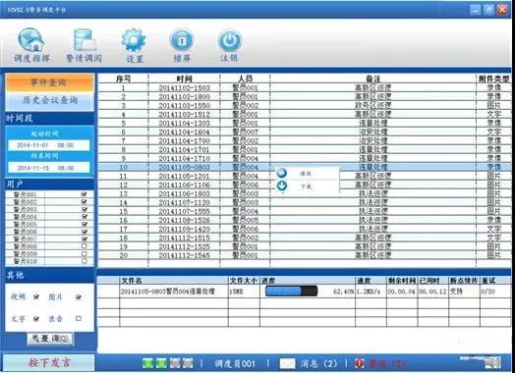
Task: Switch to the 历史会议查询 tab
Action: pyautogui.click(x=49, y=100)
